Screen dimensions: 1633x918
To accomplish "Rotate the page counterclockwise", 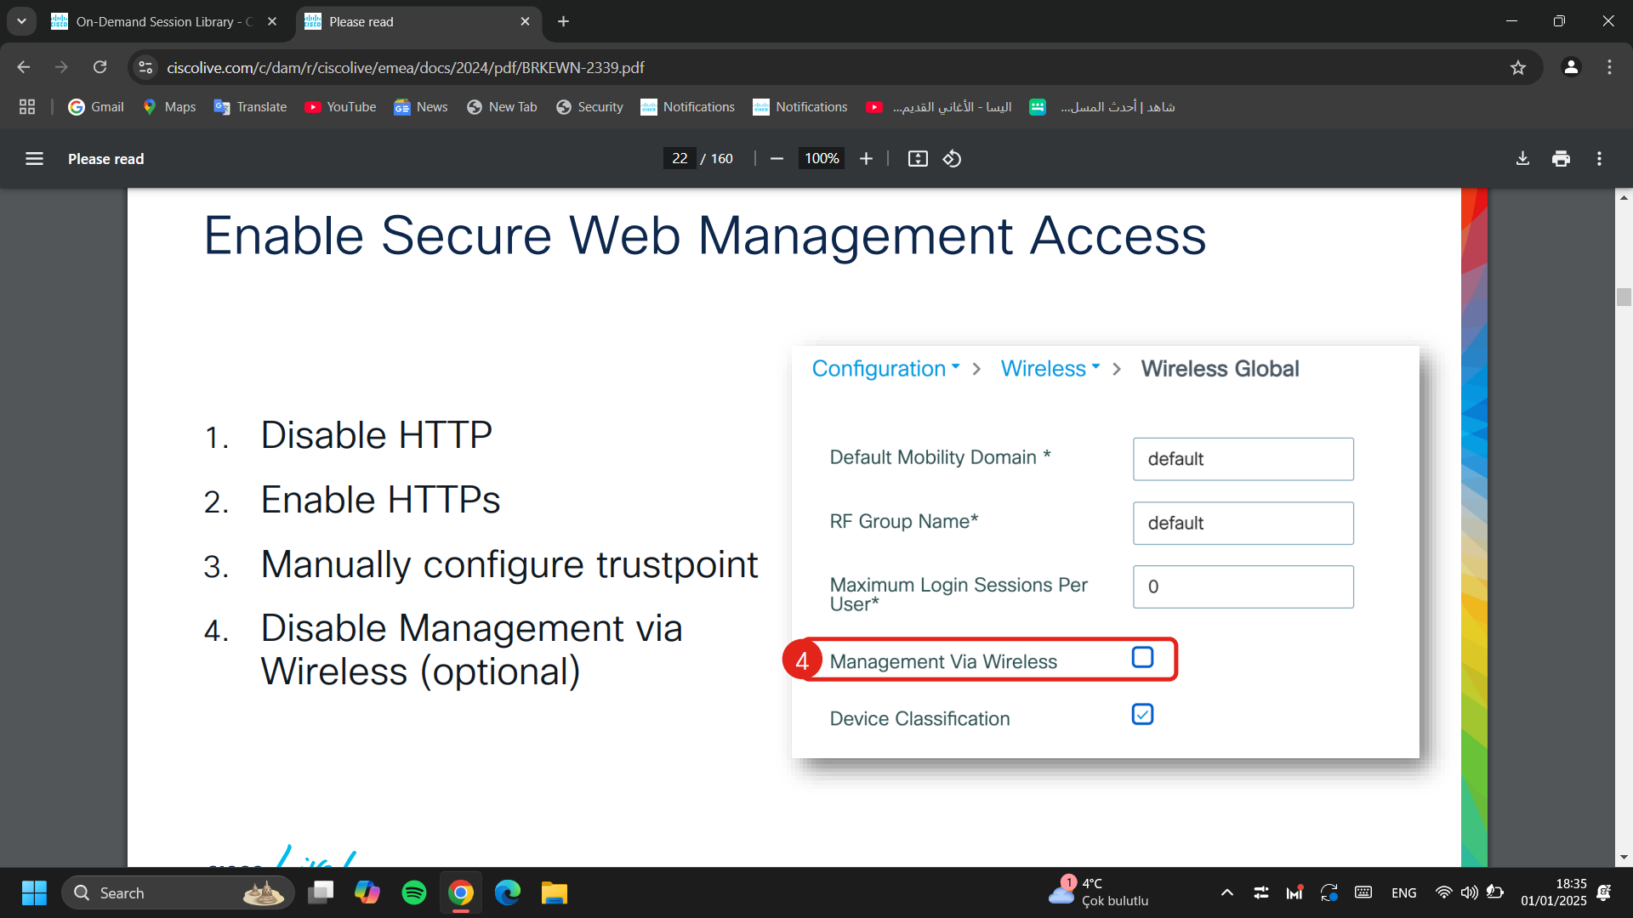I will 952,158.
